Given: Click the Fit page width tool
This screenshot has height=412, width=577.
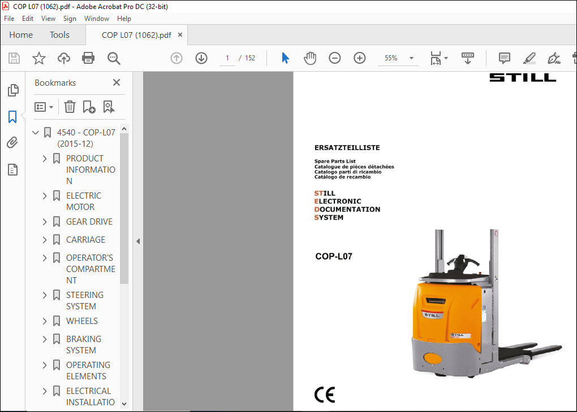Looking at the screenshot, I should click(x=436, y=58).
